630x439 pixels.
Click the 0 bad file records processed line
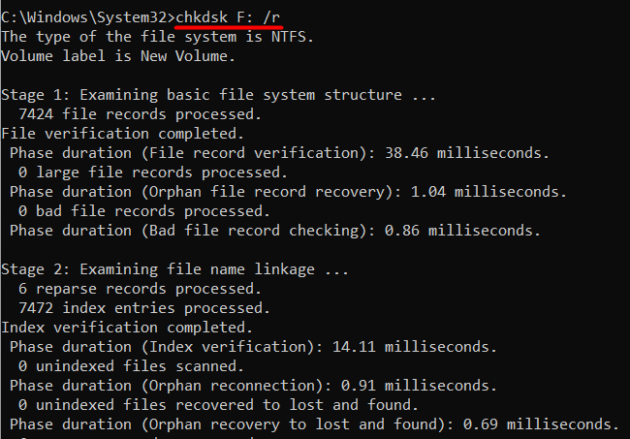click(x=144, y=211)
